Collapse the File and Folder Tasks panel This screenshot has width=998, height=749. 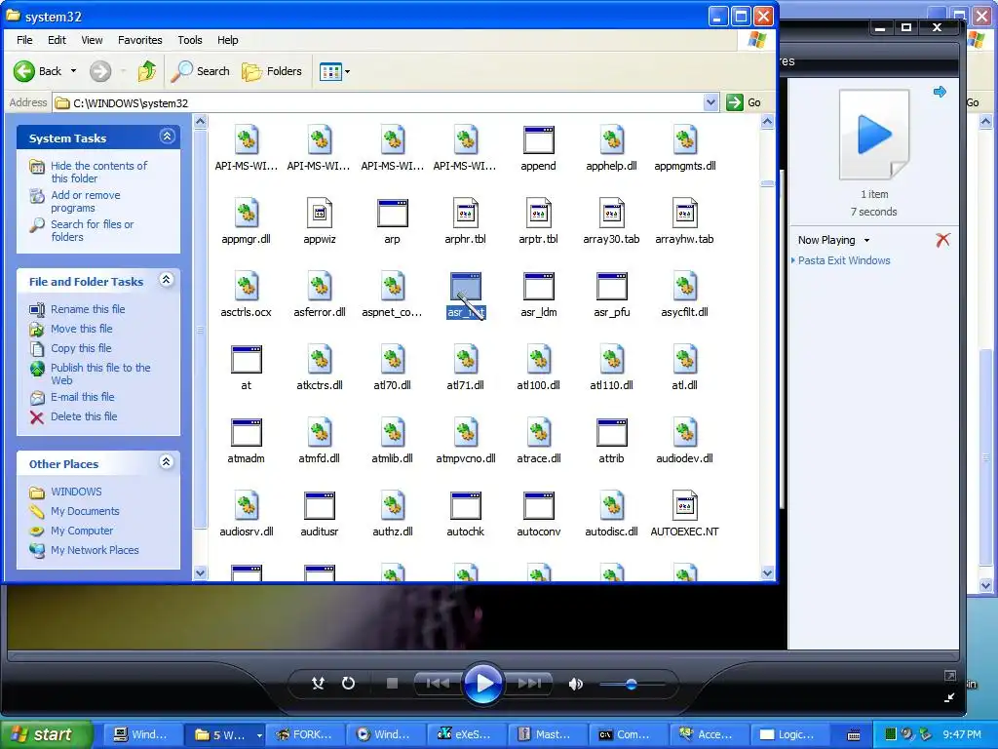[x=167, y=280]
